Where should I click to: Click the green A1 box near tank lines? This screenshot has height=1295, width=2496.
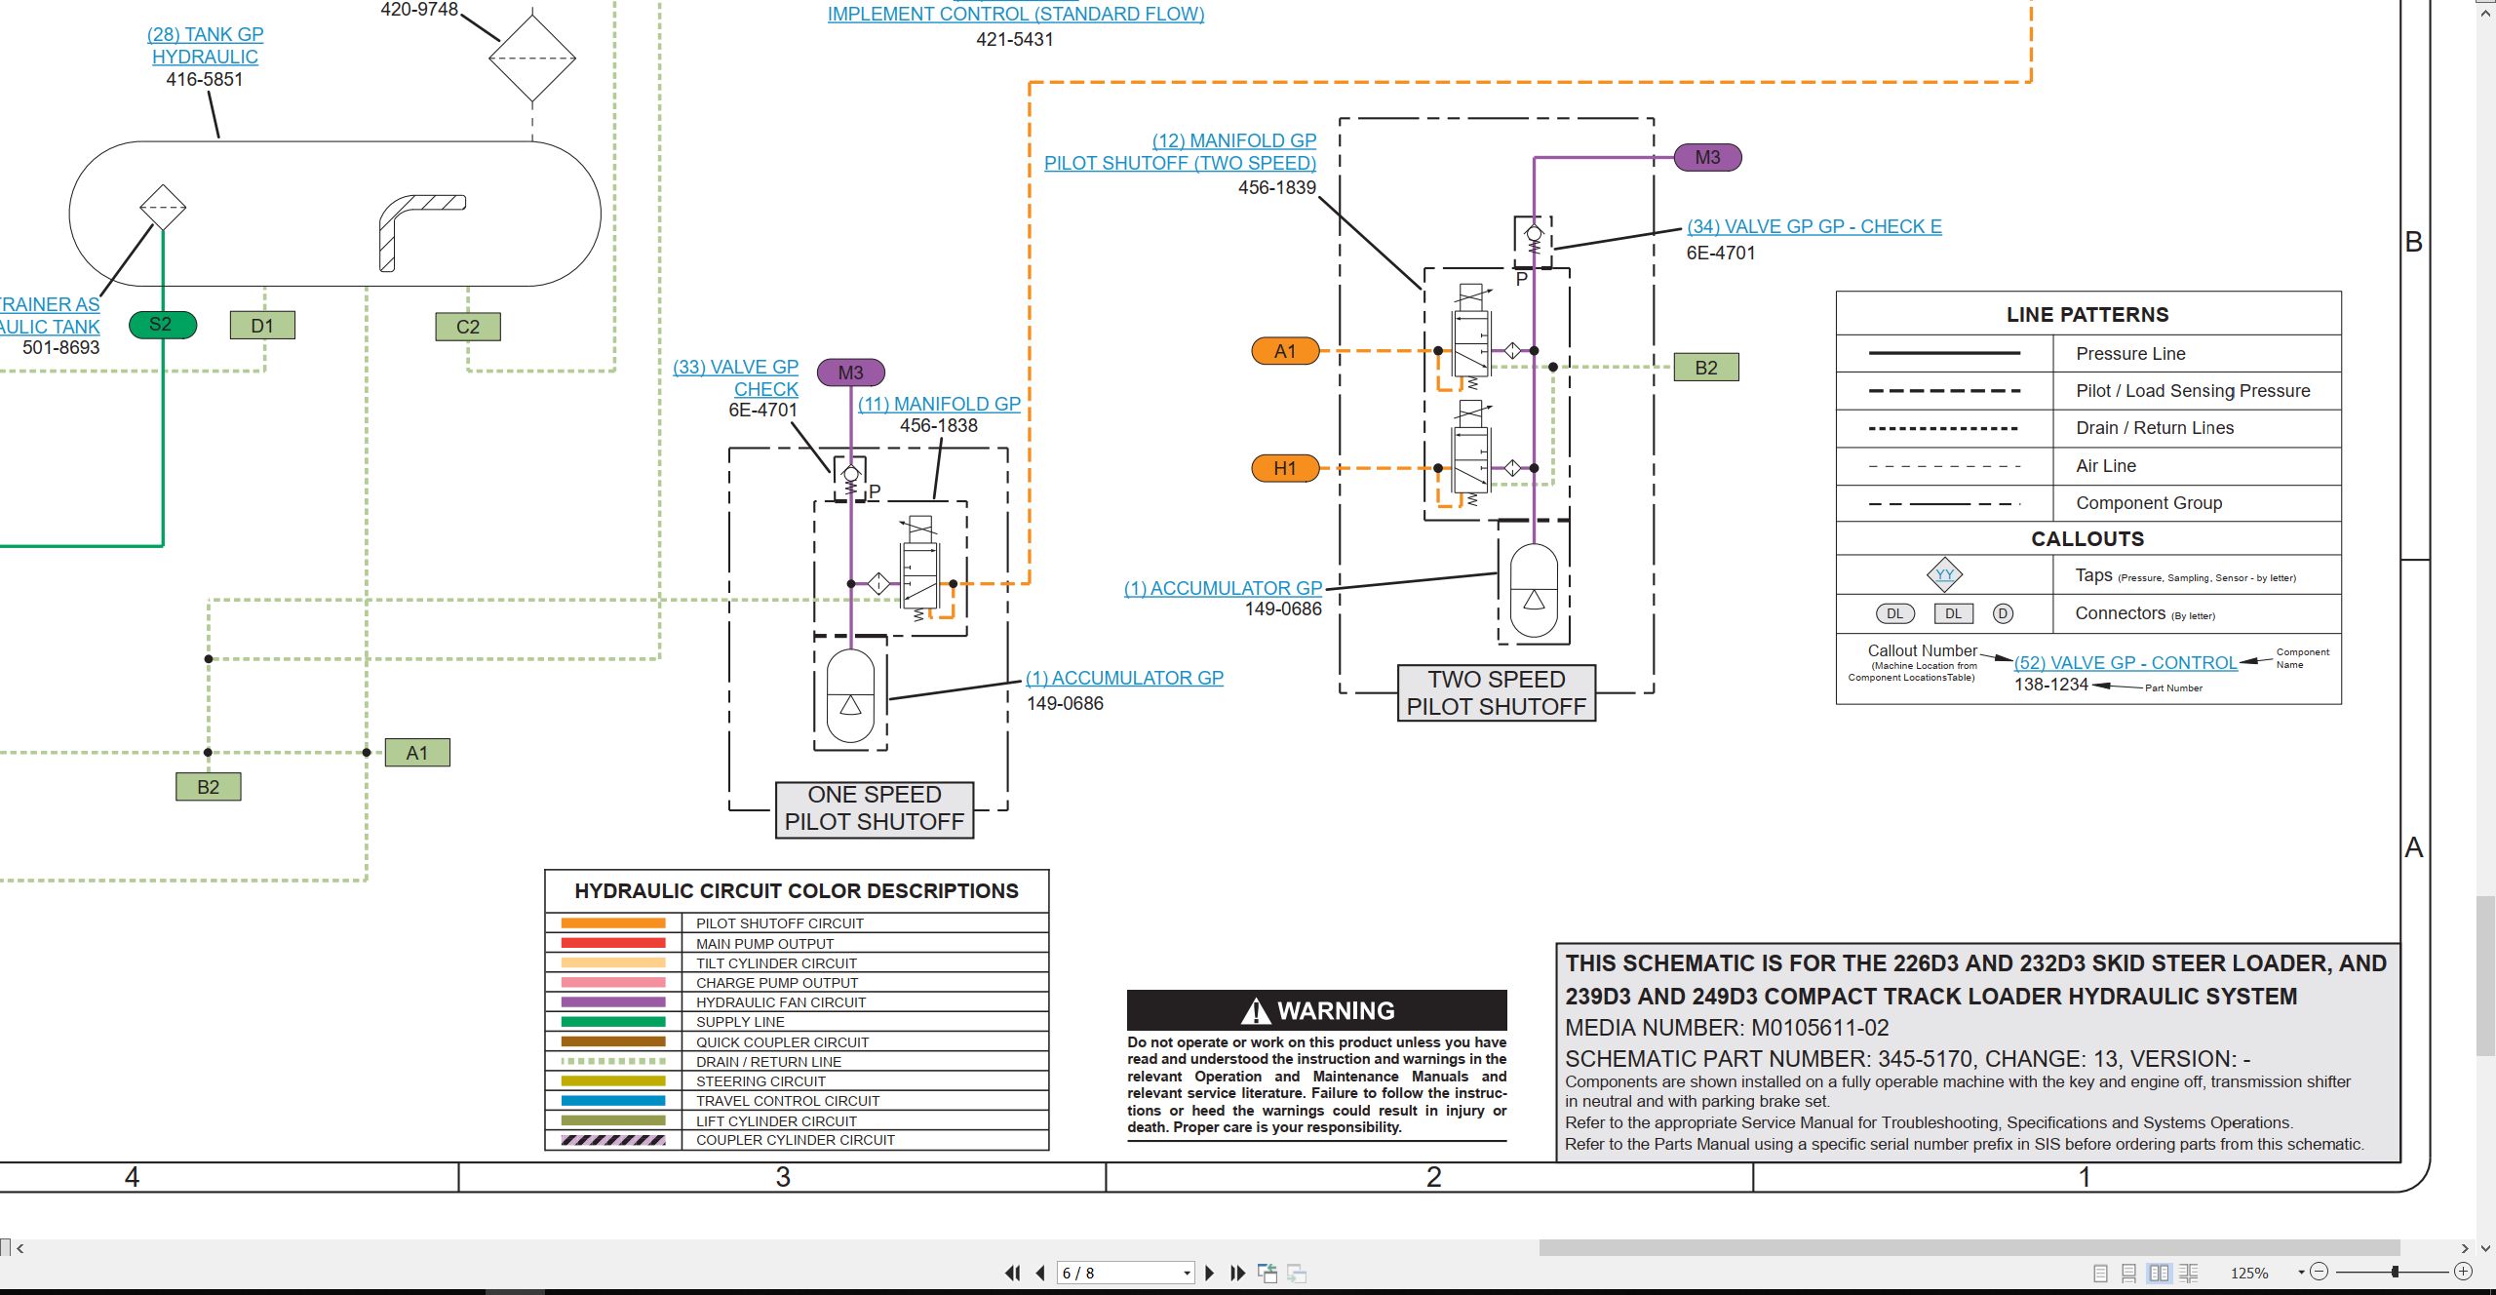pos(417,753)
